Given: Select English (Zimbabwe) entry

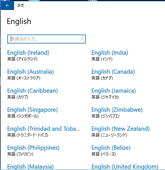Looking at the screenshot, I should 117,113.
